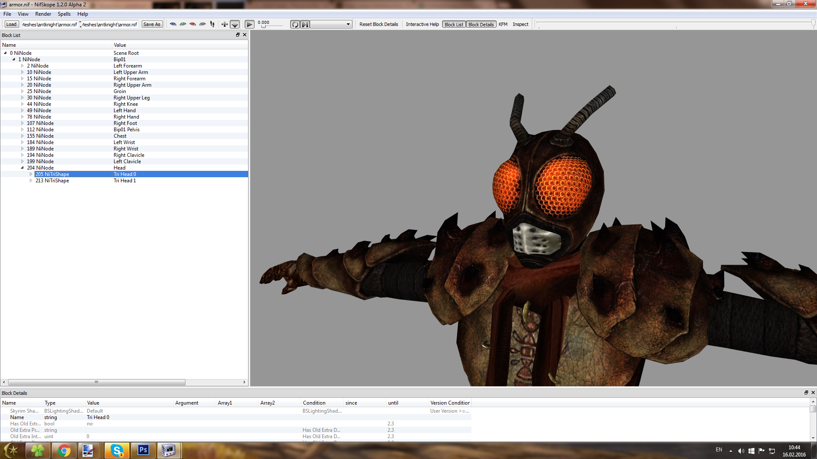Screen dimensions: 817x459
Task: Select the 78 NiNode Right Hand row
Action: pos(124,117)
